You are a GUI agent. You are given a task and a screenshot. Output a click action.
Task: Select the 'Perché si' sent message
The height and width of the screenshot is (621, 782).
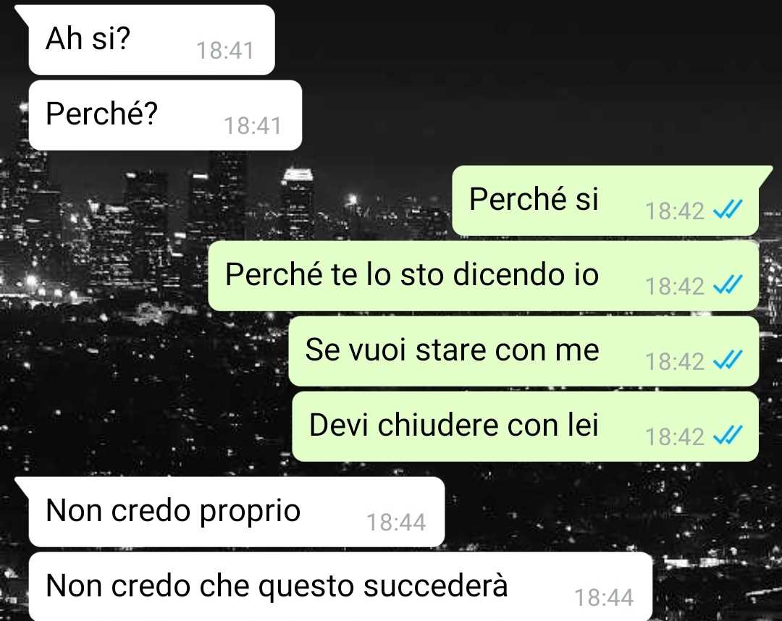[x=605, y=201]
